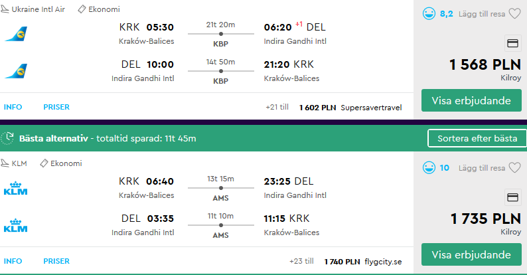
Task: Expand the +21 till more offers link
Action: pos(277,107)
